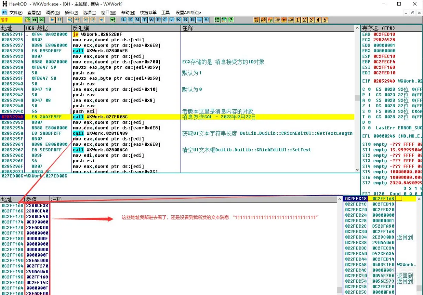Click the HEX 数据 column header
Screen dimensions: 423x295
tap(48, 28)
